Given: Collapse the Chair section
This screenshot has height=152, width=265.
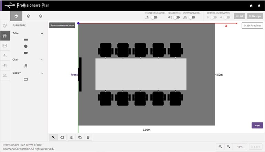Looking at the screenshot, I should [42, 60].
